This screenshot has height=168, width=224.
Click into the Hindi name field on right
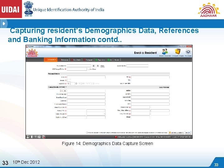(150, 77)
